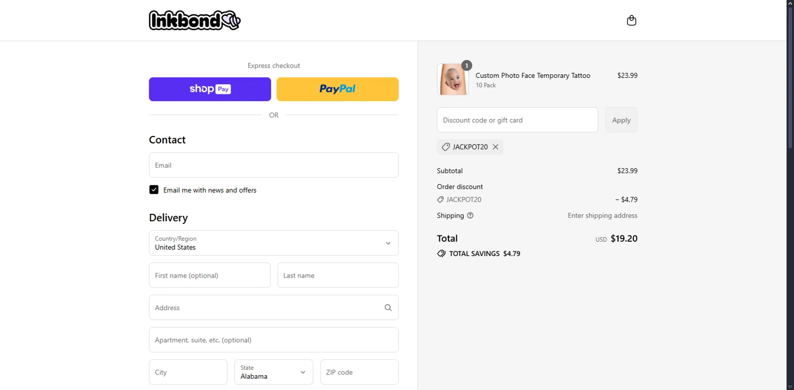The image size is (794, 390).
Task: Click the address search magnifier icon
Action: tap(388, 307)
